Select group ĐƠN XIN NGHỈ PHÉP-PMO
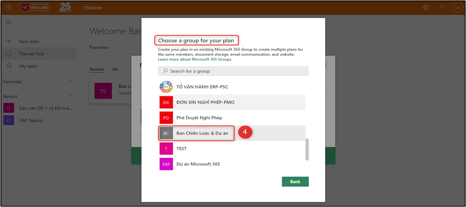 click(233, 102)
